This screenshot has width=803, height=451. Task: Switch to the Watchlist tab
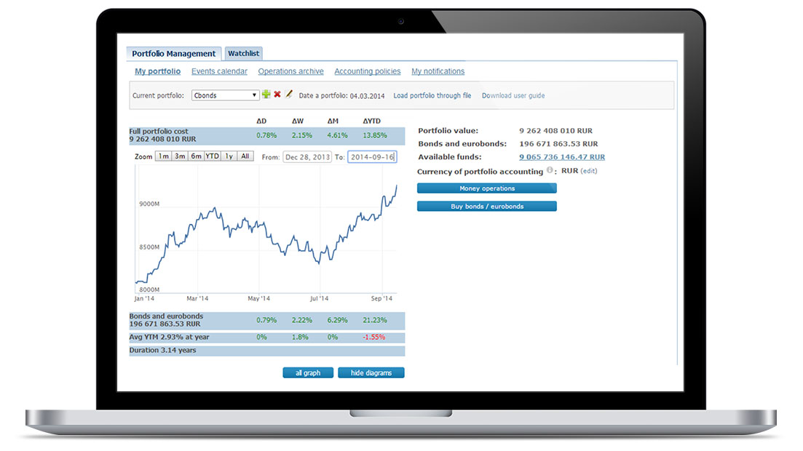click(243, 53)
